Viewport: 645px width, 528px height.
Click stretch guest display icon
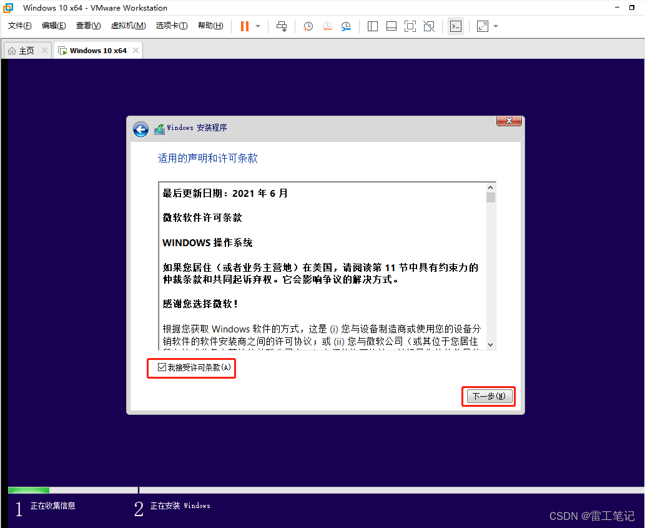coord(483,26)
